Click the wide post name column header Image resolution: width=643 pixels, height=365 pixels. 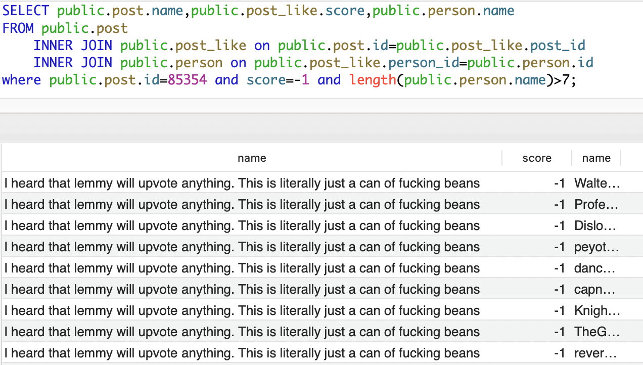[252, 158]
